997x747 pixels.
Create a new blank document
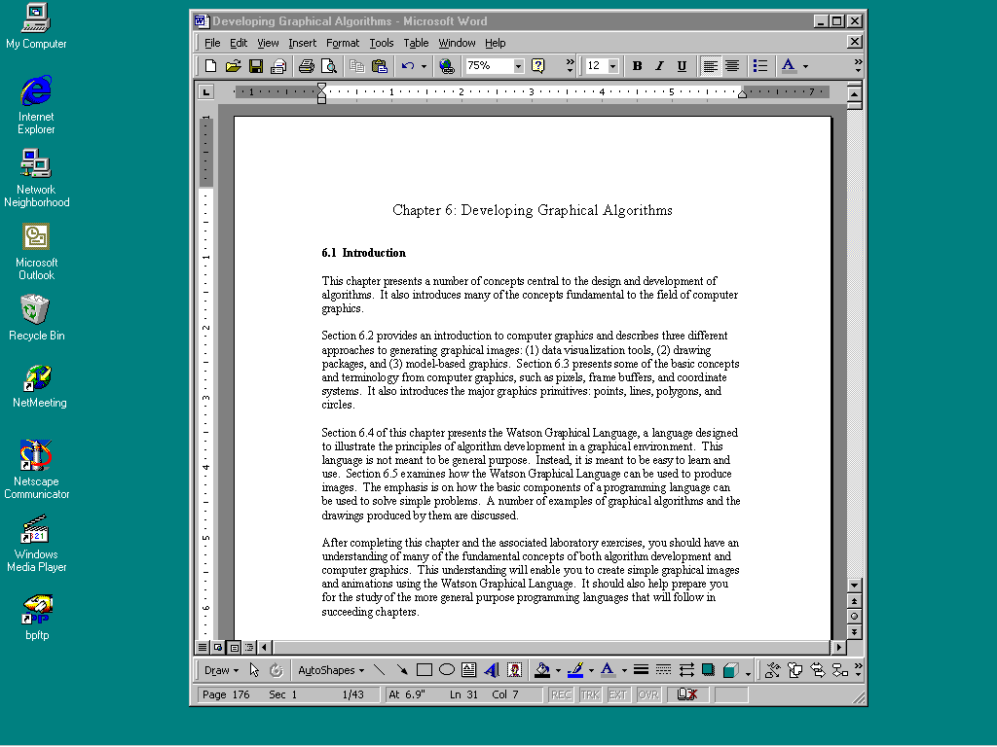pos(210,66)
